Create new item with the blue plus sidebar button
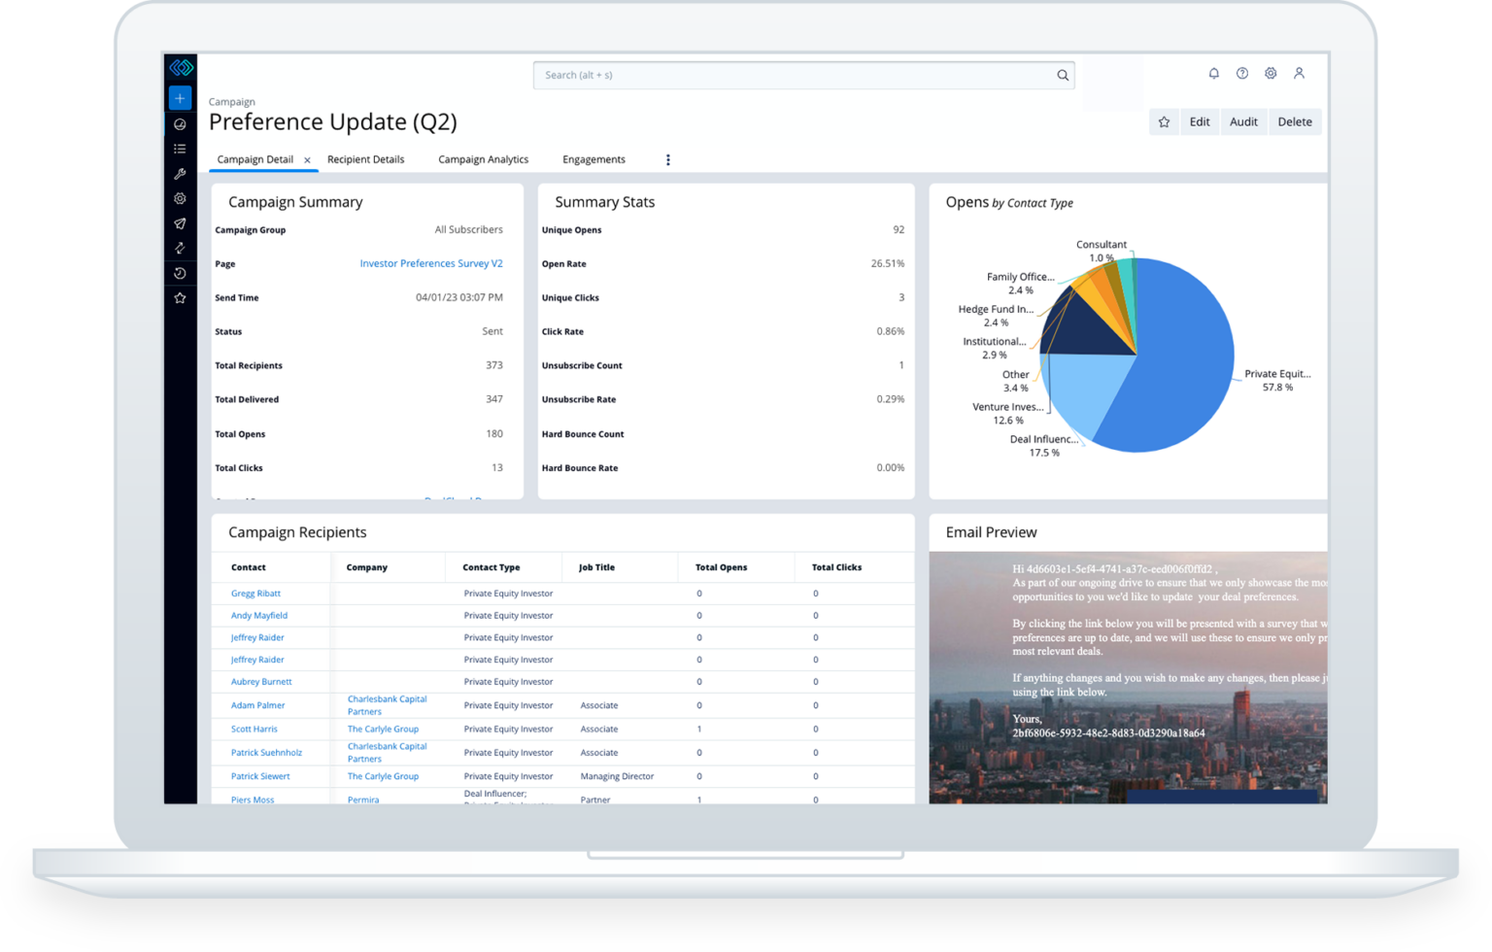Image resolution: width=1492 pixels, height=952 pixels. pos(180,97)
